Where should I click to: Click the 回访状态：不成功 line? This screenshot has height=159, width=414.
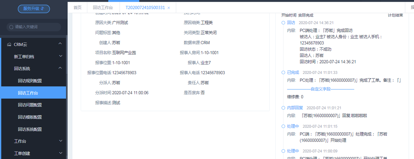315,49
